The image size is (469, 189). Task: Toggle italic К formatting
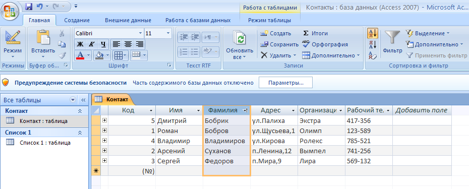(91, 44)
